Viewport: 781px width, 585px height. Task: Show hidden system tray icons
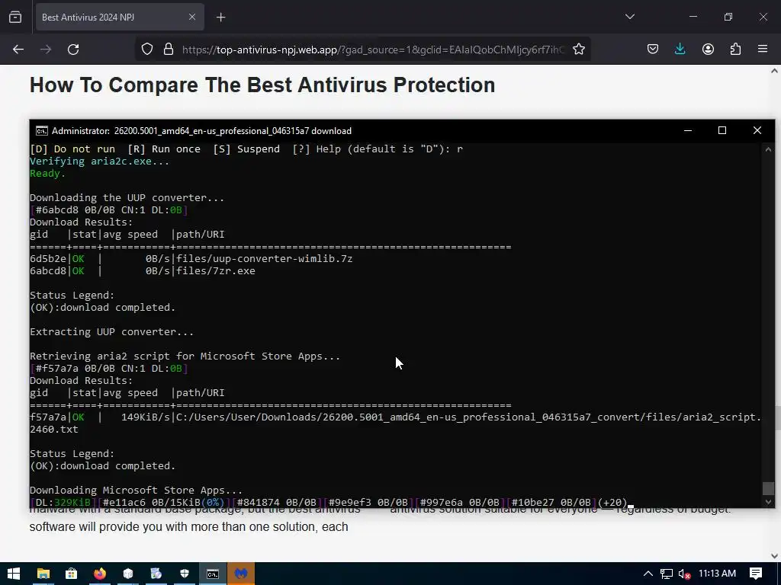point(648,574)
